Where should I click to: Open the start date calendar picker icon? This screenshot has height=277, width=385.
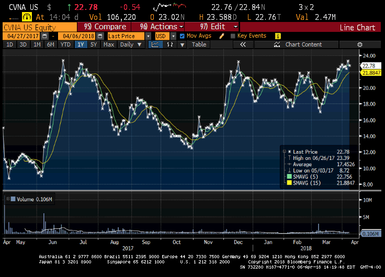(44, 36)
